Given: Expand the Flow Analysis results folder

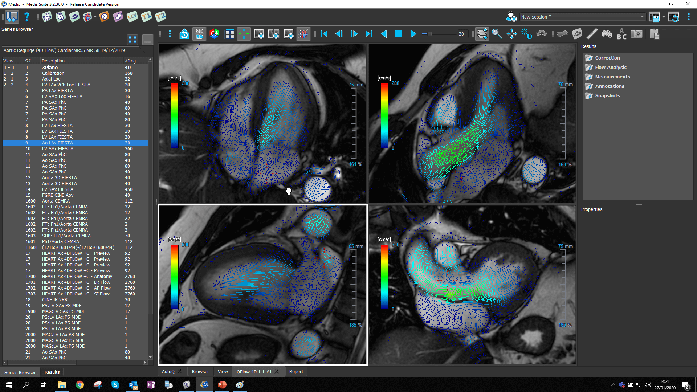Looking at the screenshot, I should 611,68.
